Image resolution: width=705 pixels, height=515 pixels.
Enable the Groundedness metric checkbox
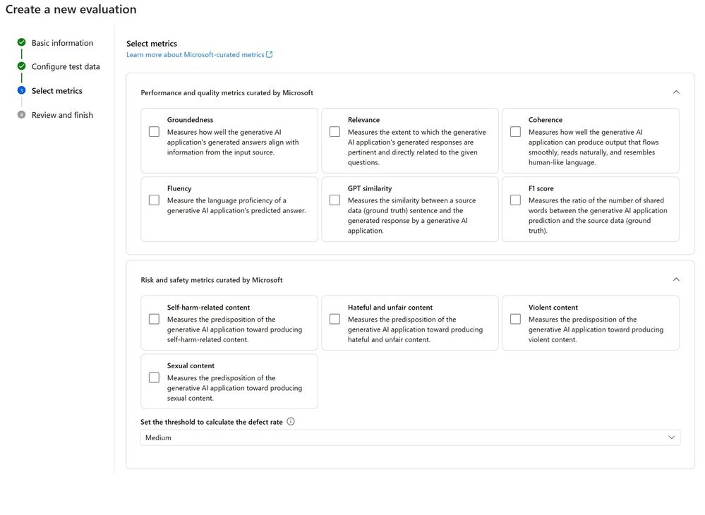pyautogui.click(x=154, y=132)
